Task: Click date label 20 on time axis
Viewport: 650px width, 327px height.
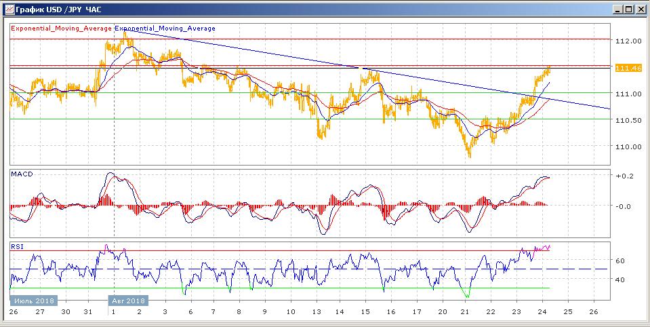Action: tap(443, 312)
